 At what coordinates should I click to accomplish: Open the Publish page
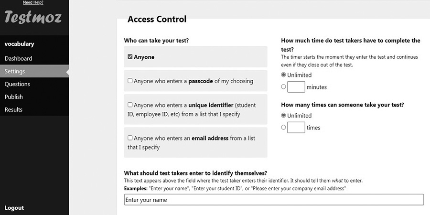tap(14, 97)
